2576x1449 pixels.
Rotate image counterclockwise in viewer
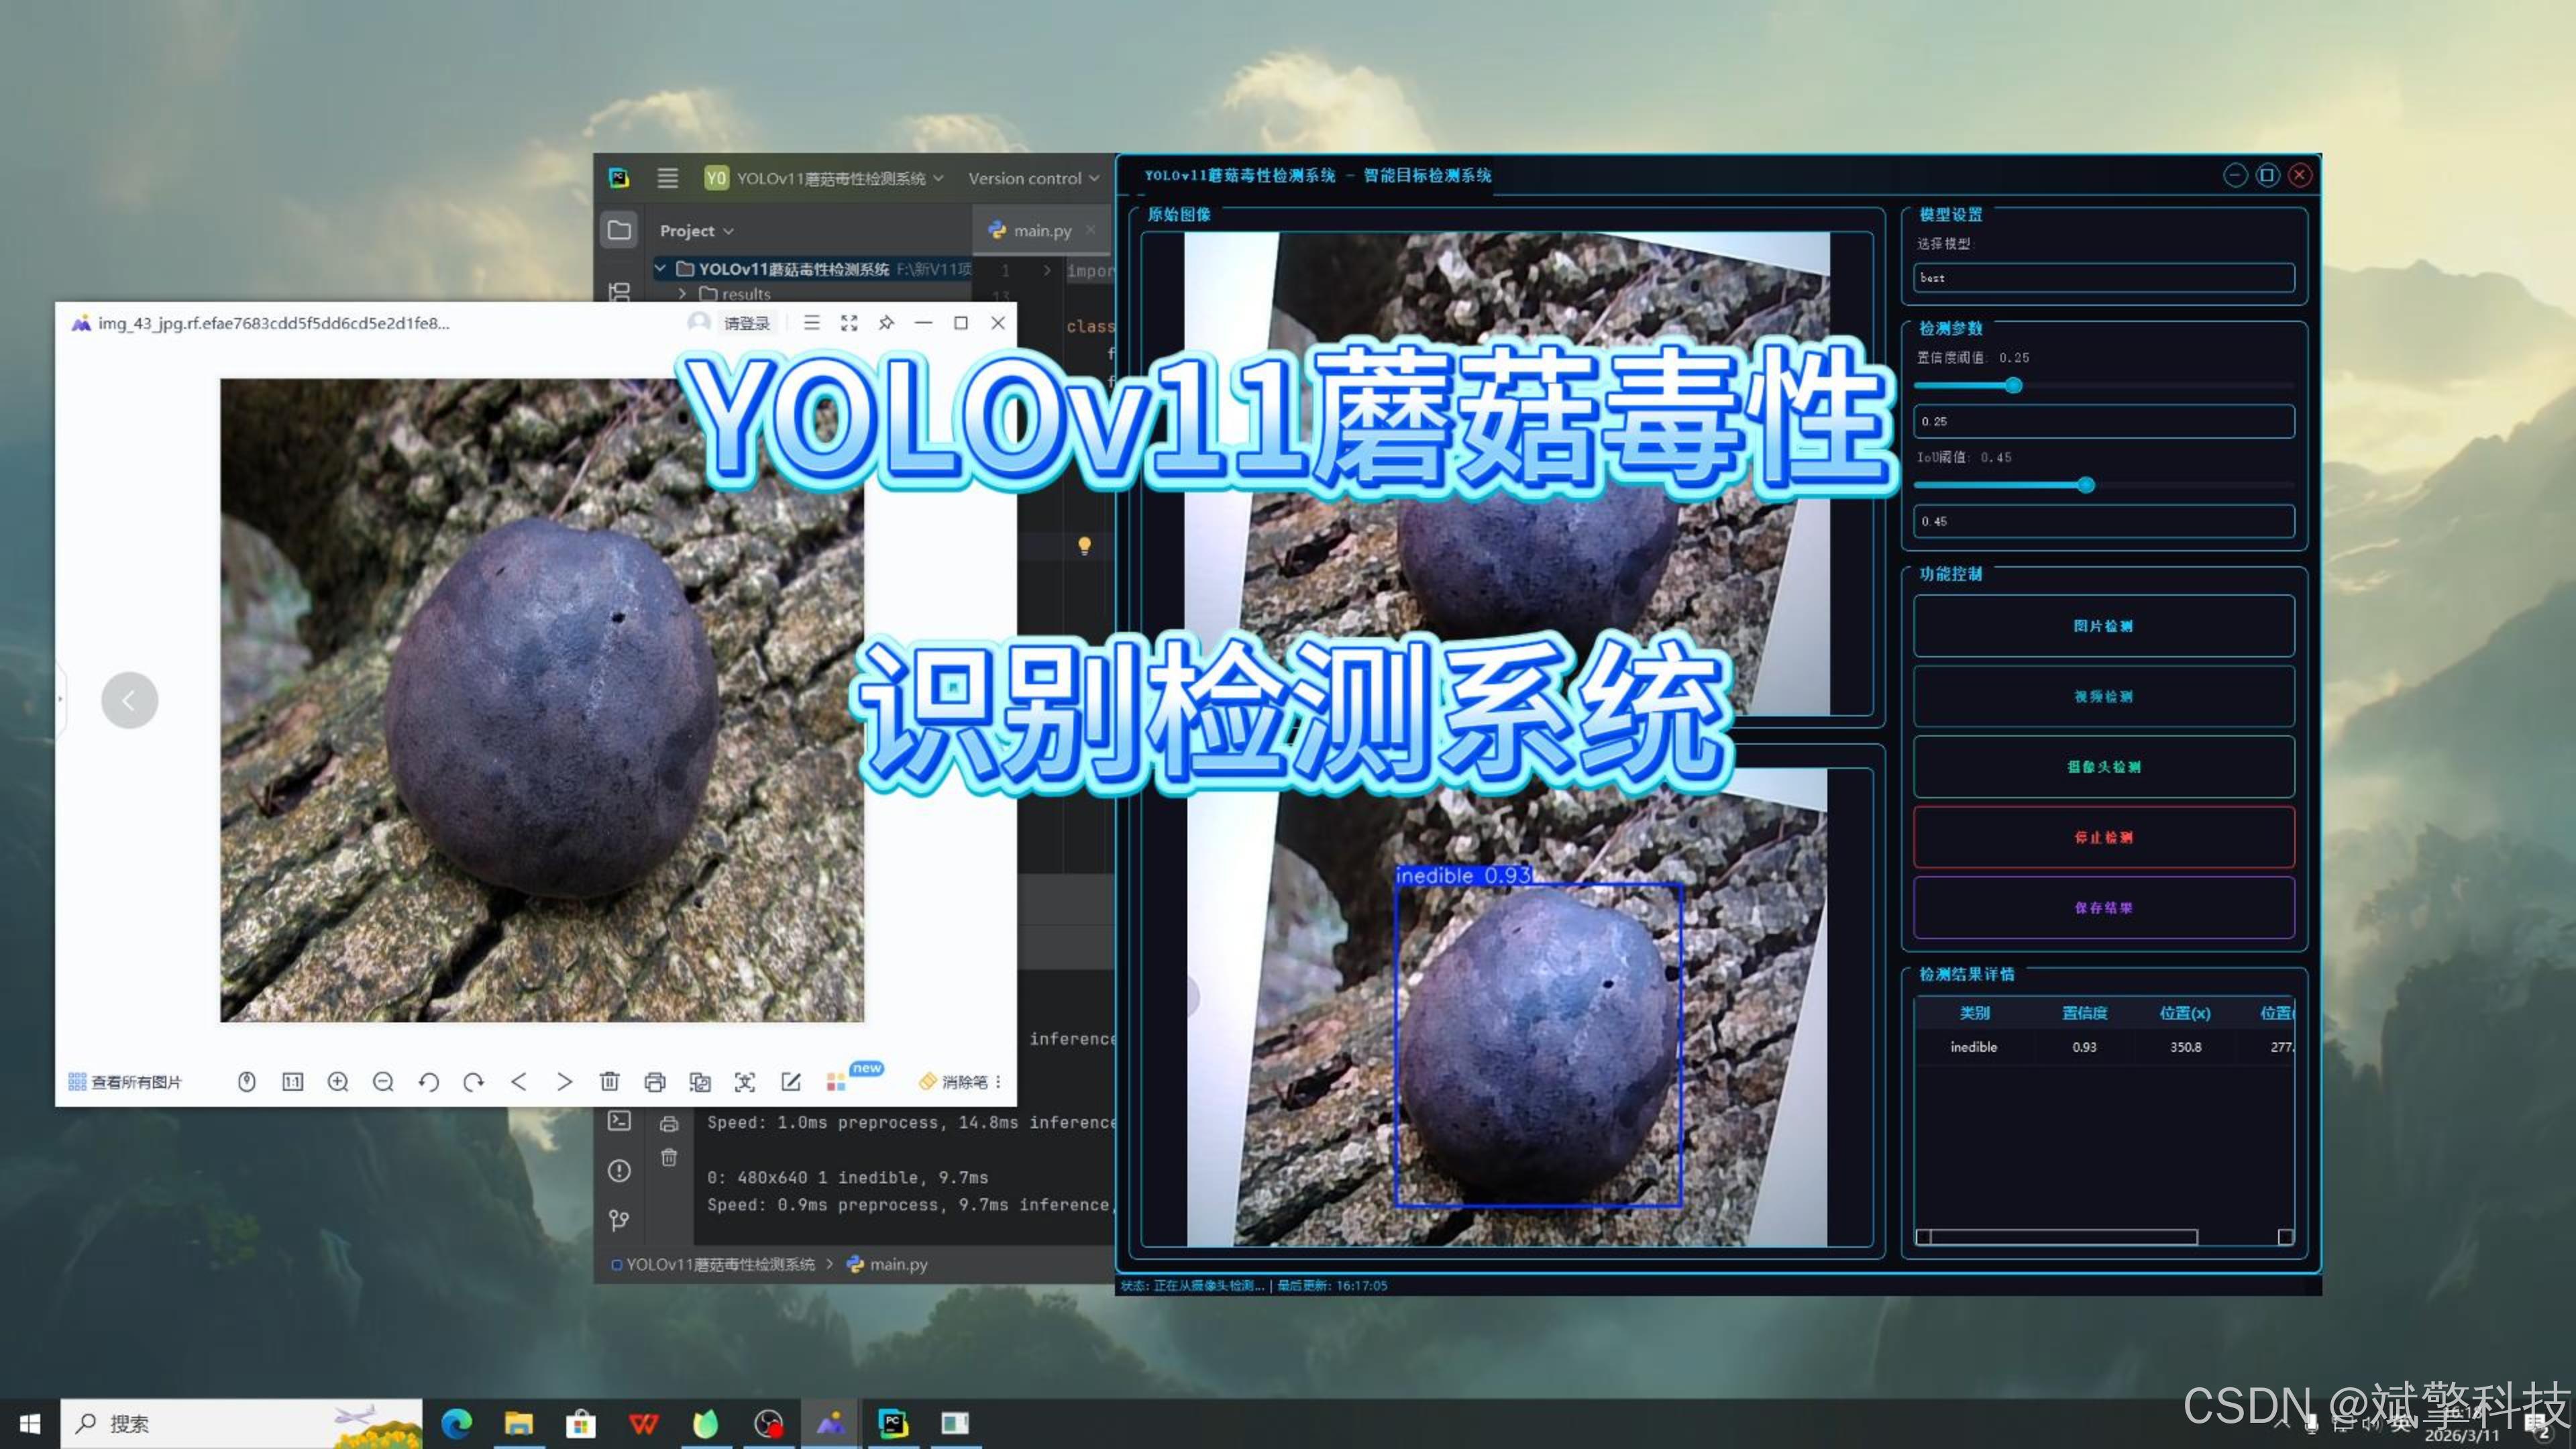[429, 1082]
